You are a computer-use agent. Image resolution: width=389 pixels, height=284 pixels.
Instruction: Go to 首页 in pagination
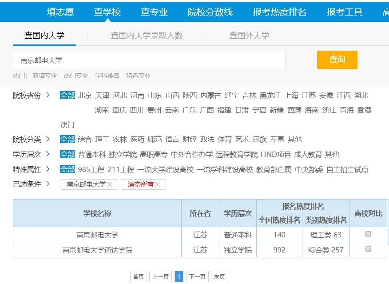point(139,276)
